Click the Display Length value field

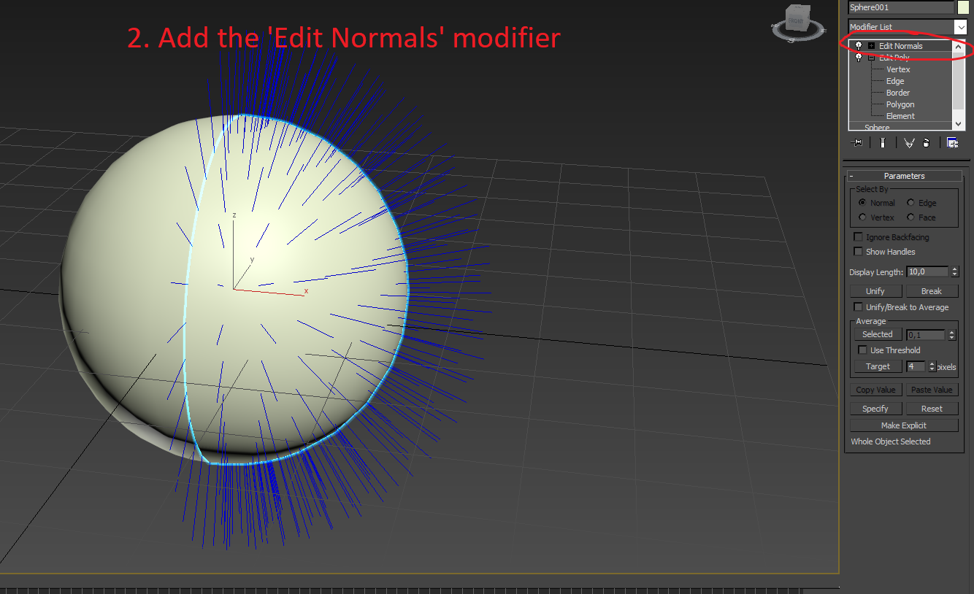click(928, 271)
